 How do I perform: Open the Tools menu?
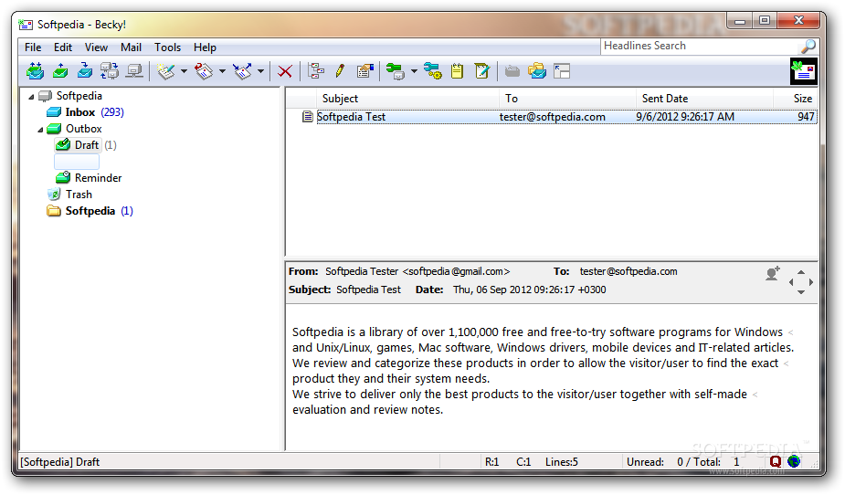click(167, 47)
